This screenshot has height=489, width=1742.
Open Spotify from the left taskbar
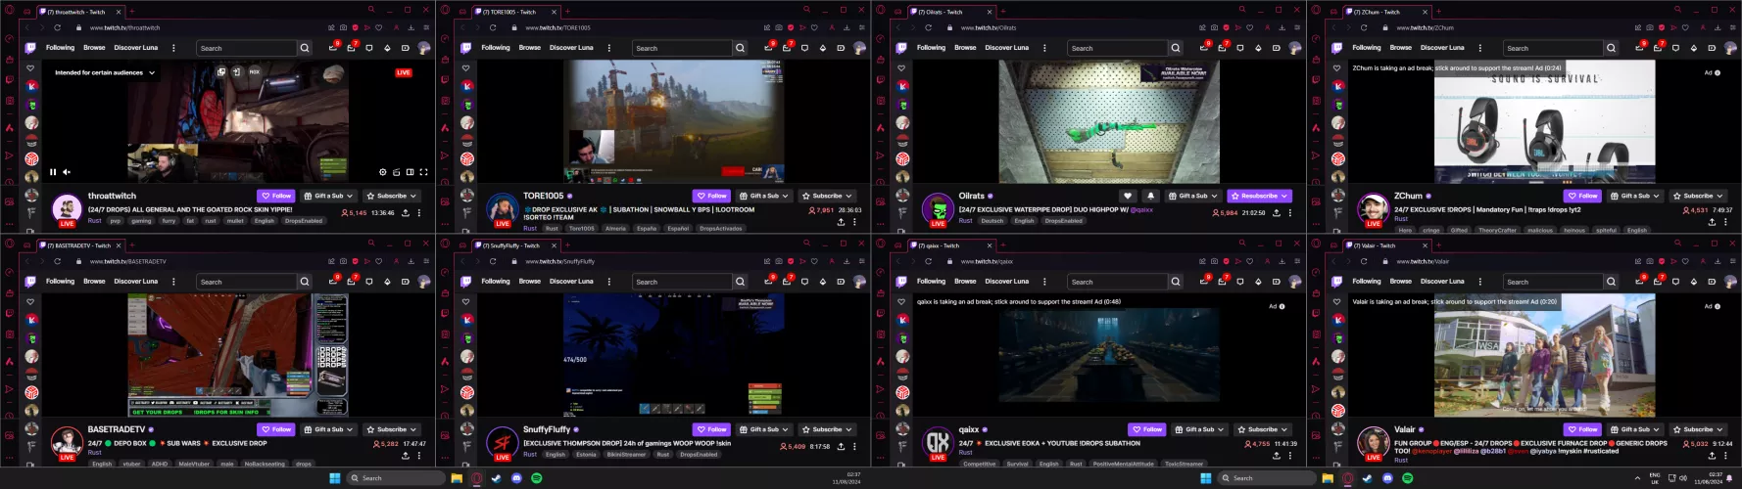[x=536, y=478]
